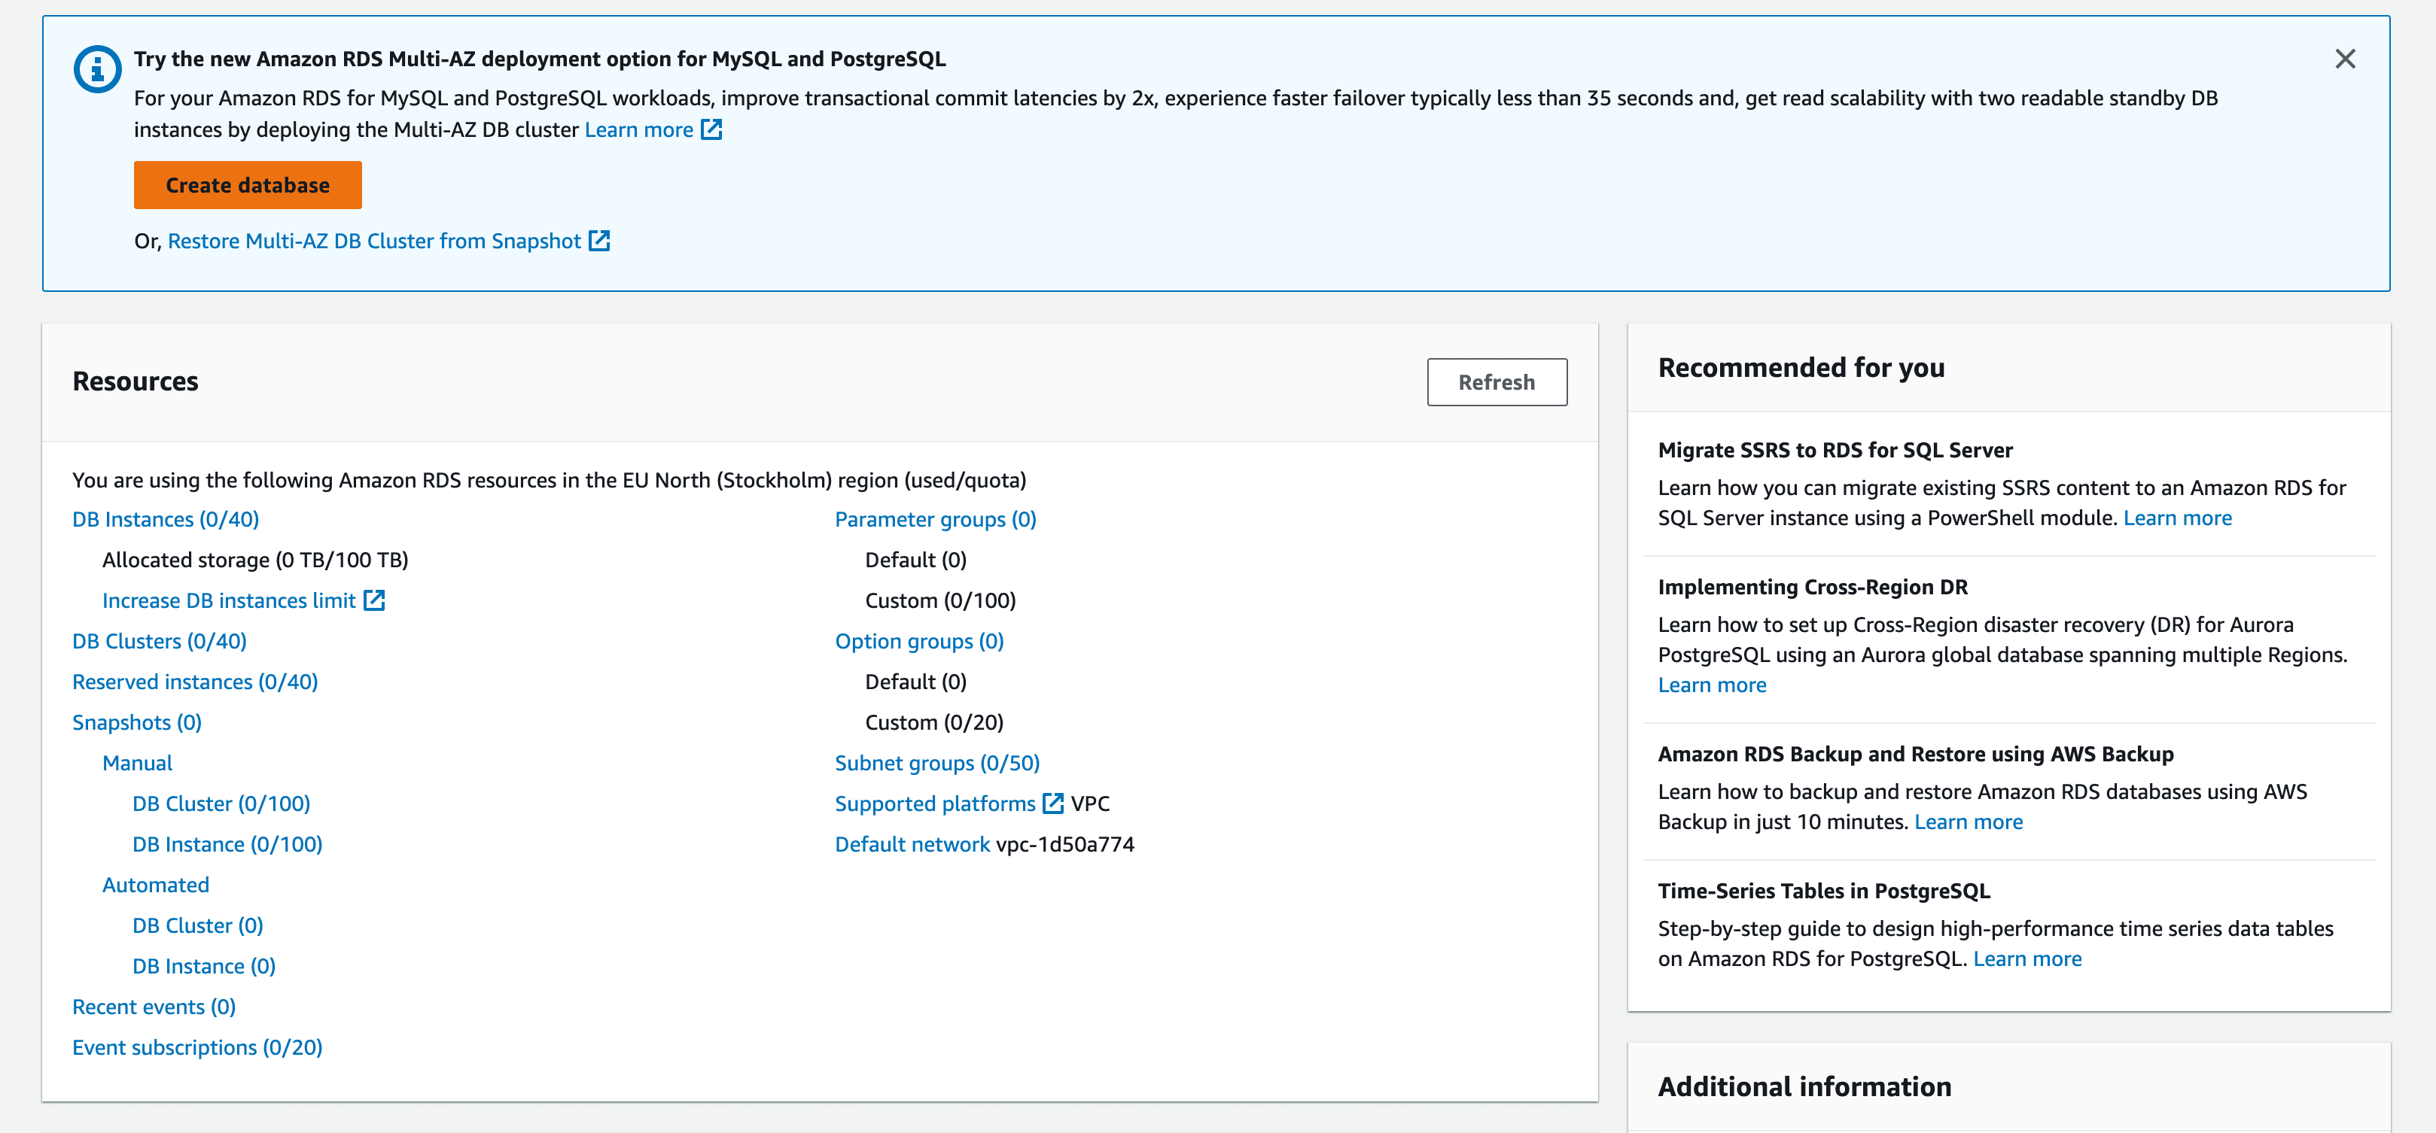Click the Migrate SSRS to RDS for SQL Server title
Screen dimensions: 2436x1133
pyautogui.click(x=1835, y=450)
